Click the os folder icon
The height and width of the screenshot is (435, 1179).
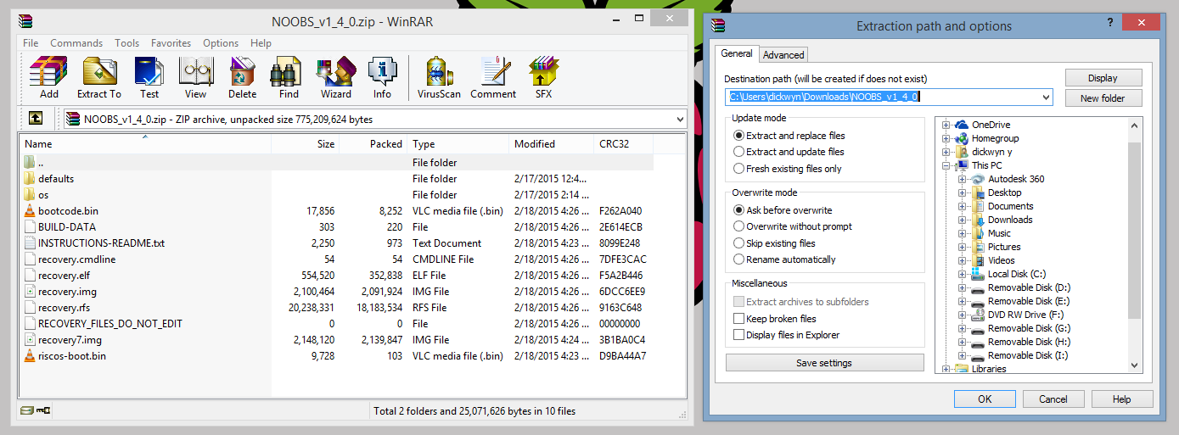click(30, 194)
